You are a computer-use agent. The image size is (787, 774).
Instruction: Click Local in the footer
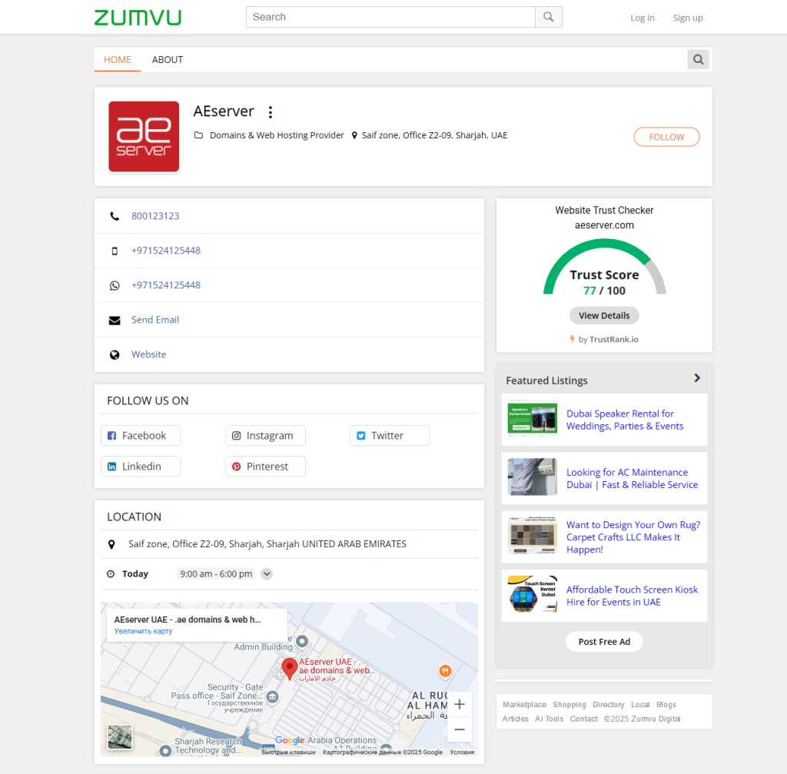(640, 705)
